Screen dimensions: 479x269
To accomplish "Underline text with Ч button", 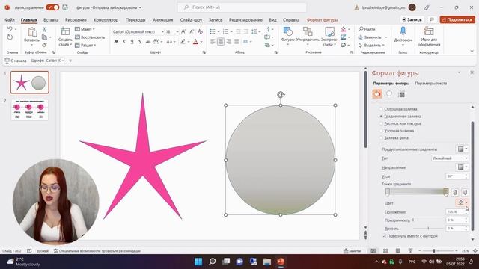I will (x=132, y=42).
